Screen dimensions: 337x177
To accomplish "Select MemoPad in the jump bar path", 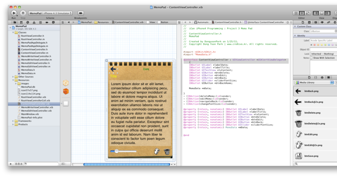I will tap(85, 22).
